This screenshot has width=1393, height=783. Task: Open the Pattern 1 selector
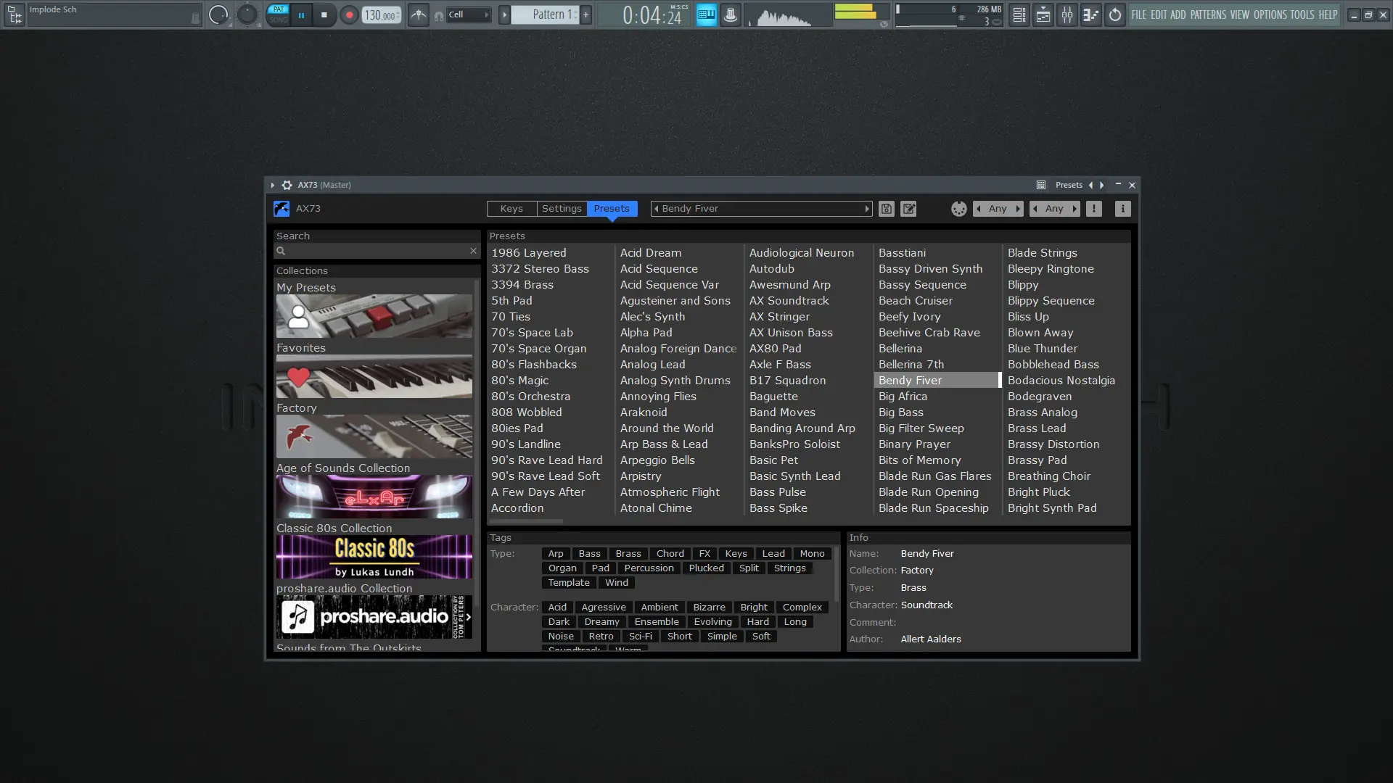tap(546, 14)
